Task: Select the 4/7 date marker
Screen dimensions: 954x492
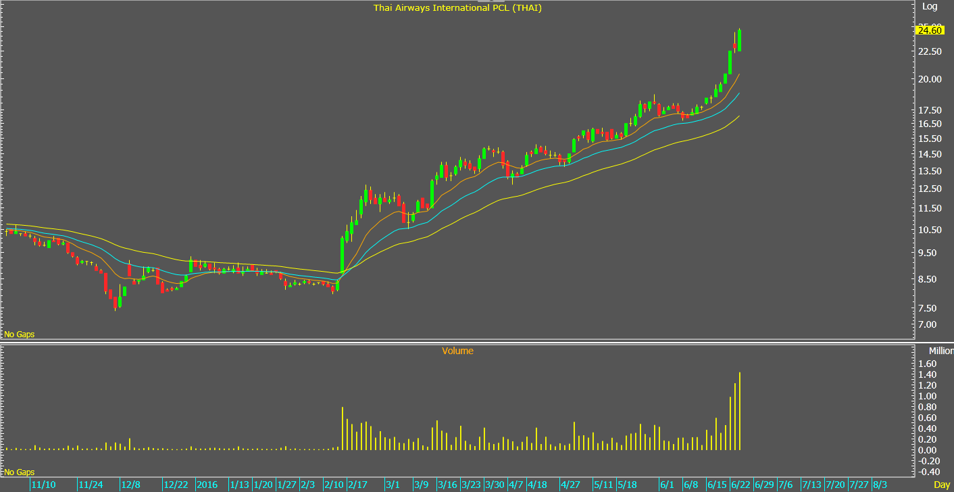Action: [516, 485]
